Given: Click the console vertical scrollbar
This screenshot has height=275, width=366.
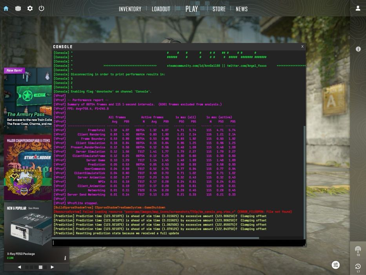Looking at the screenshot, I should point(304,182).
